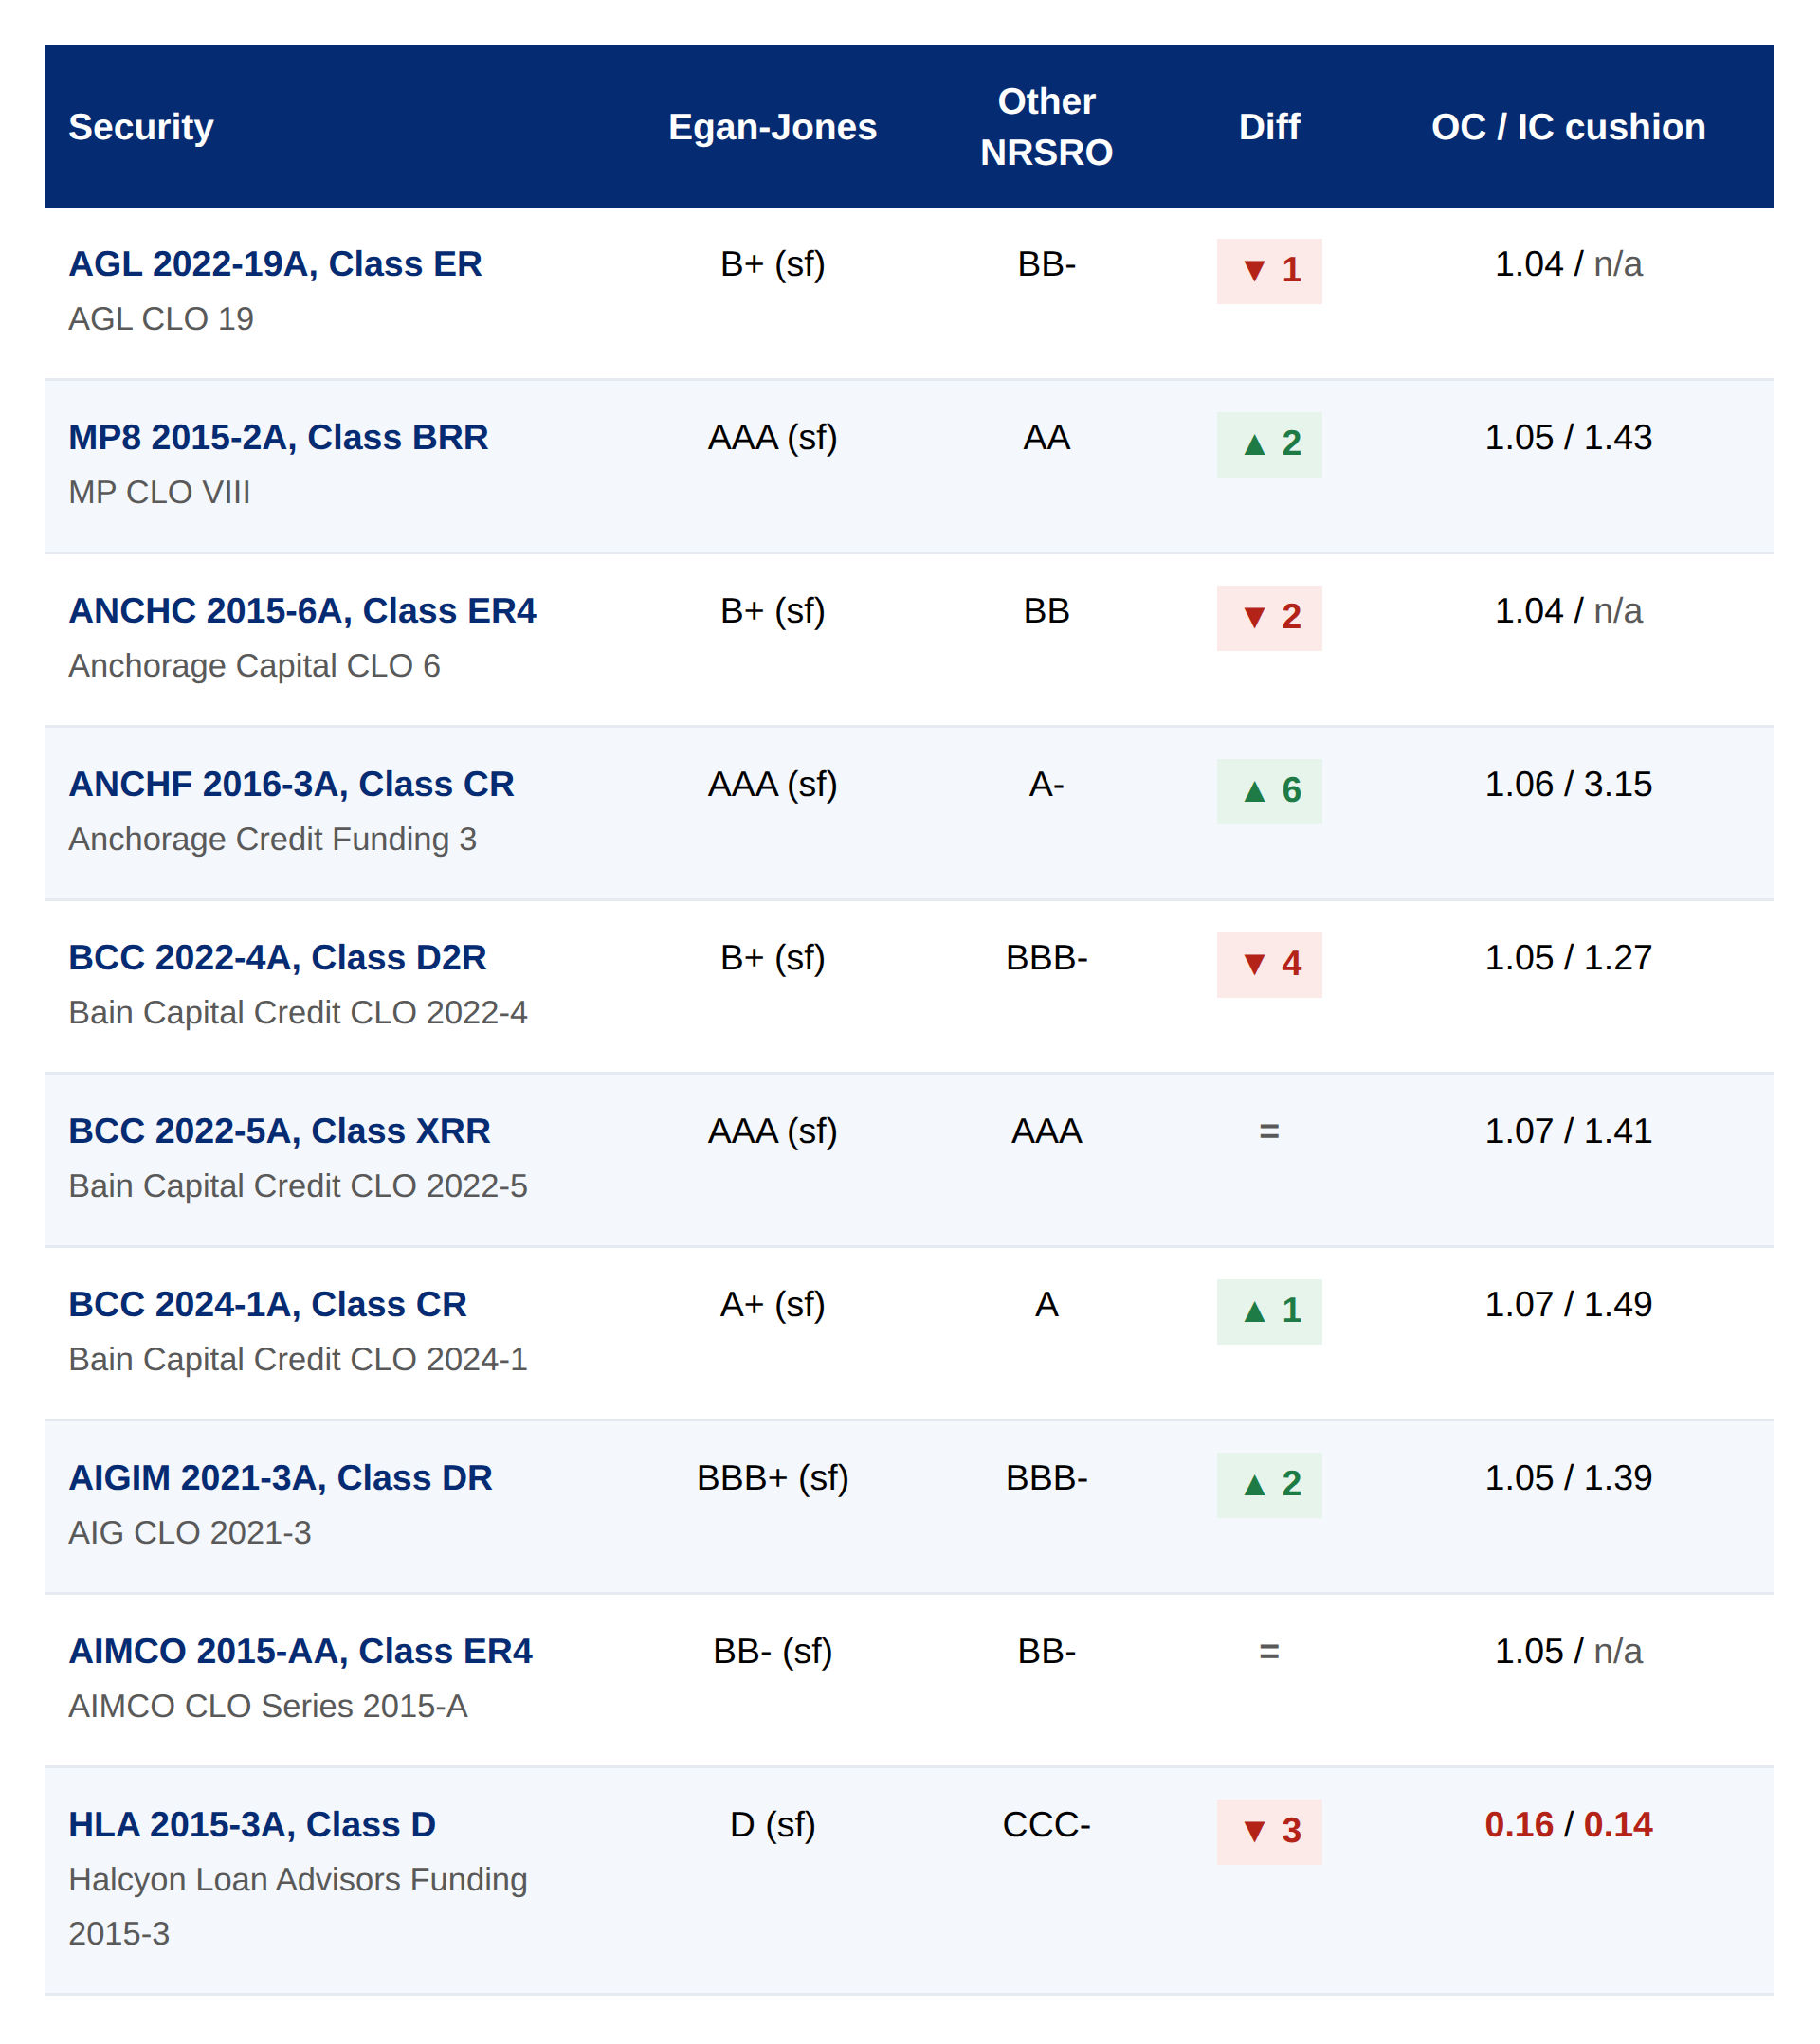This screenshot has height=2044, width=1820.
Task: Sort by the Egan-Jones column header
Action: (x=773, y=127)
